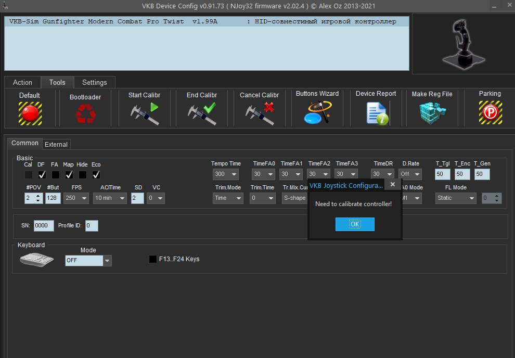Uncheck the Eco checkbox
Viewport: 515px width, 358px height.
tap(96, 175)
